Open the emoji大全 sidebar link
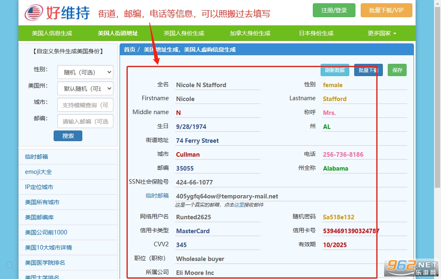This screenshot has width=441, height=279. [x=36, y=171]
